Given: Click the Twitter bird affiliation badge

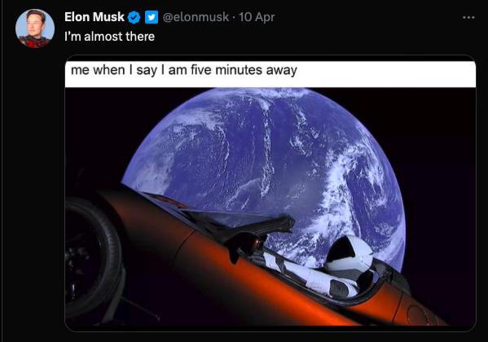Looking at the screenshot, I should 152,17.
